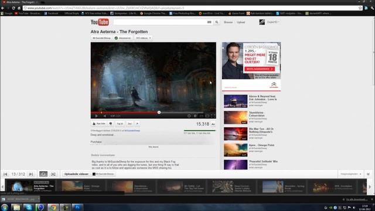Open the account name dropdown menu
The width and height of the screenshot is (375, 211).
tap(273, 22)
